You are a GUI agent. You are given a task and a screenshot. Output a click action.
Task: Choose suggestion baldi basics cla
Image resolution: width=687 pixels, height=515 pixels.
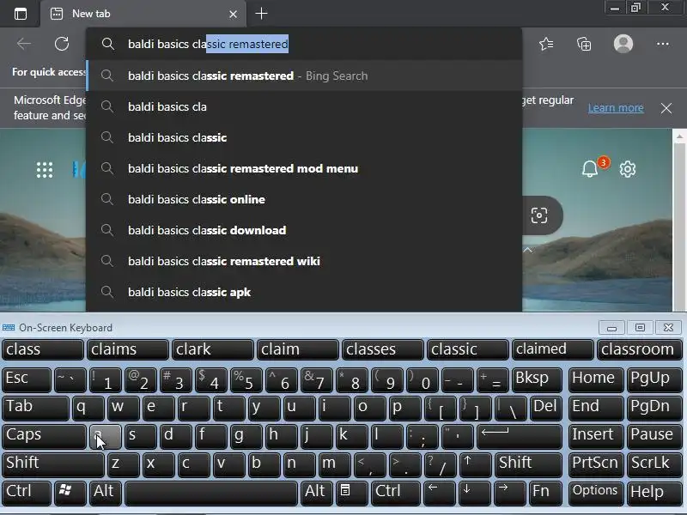point(304,106)
